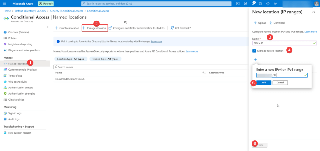Click the plus icon to add range
Screen dimensions: 320x151
point(255,60)
